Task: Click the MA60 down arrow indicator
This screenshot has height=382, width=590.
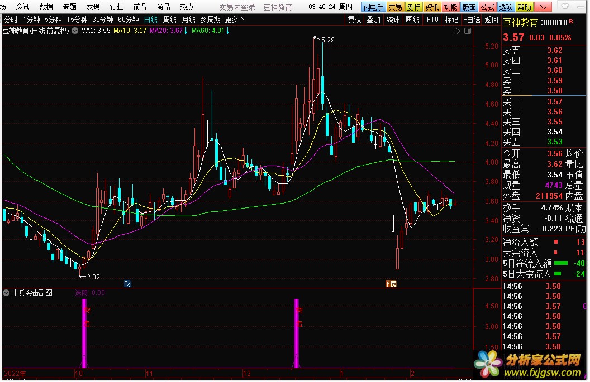Action: click(x=227, y=31)
